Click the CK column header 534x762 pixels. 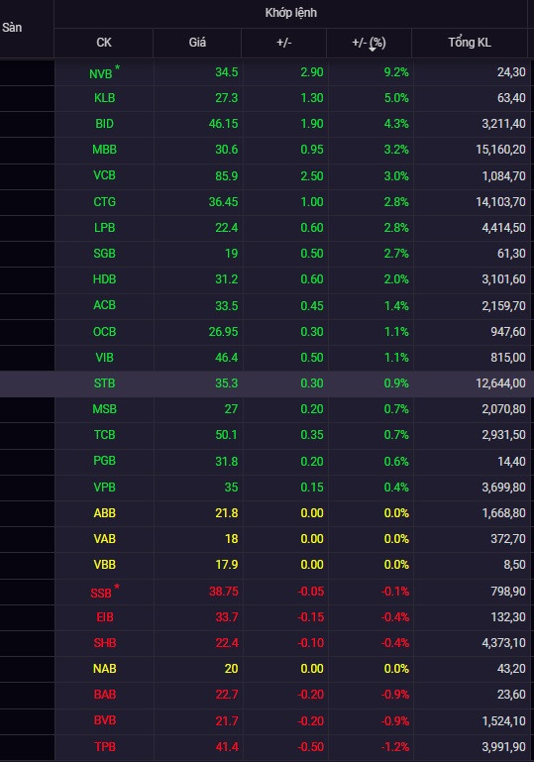pos(104,43)
